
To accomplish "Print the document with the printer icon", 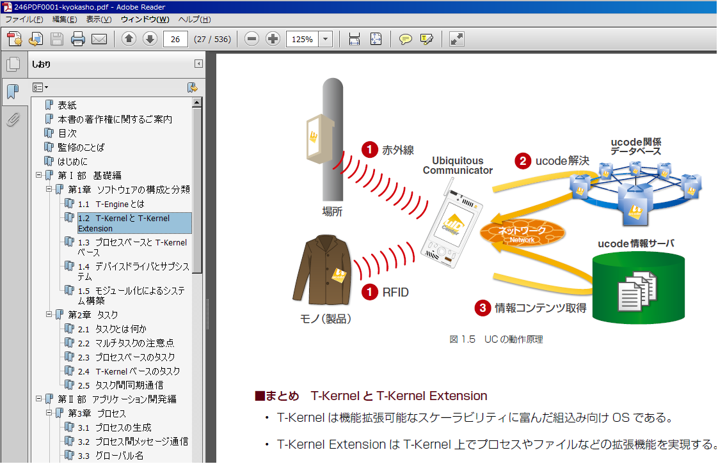I will (78, 40).
